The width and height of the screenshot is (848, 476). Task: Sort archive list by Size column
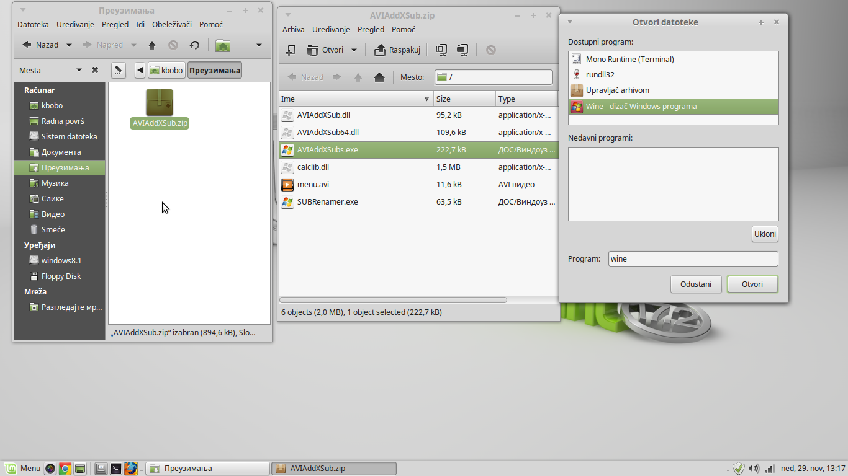click(464, 99)
